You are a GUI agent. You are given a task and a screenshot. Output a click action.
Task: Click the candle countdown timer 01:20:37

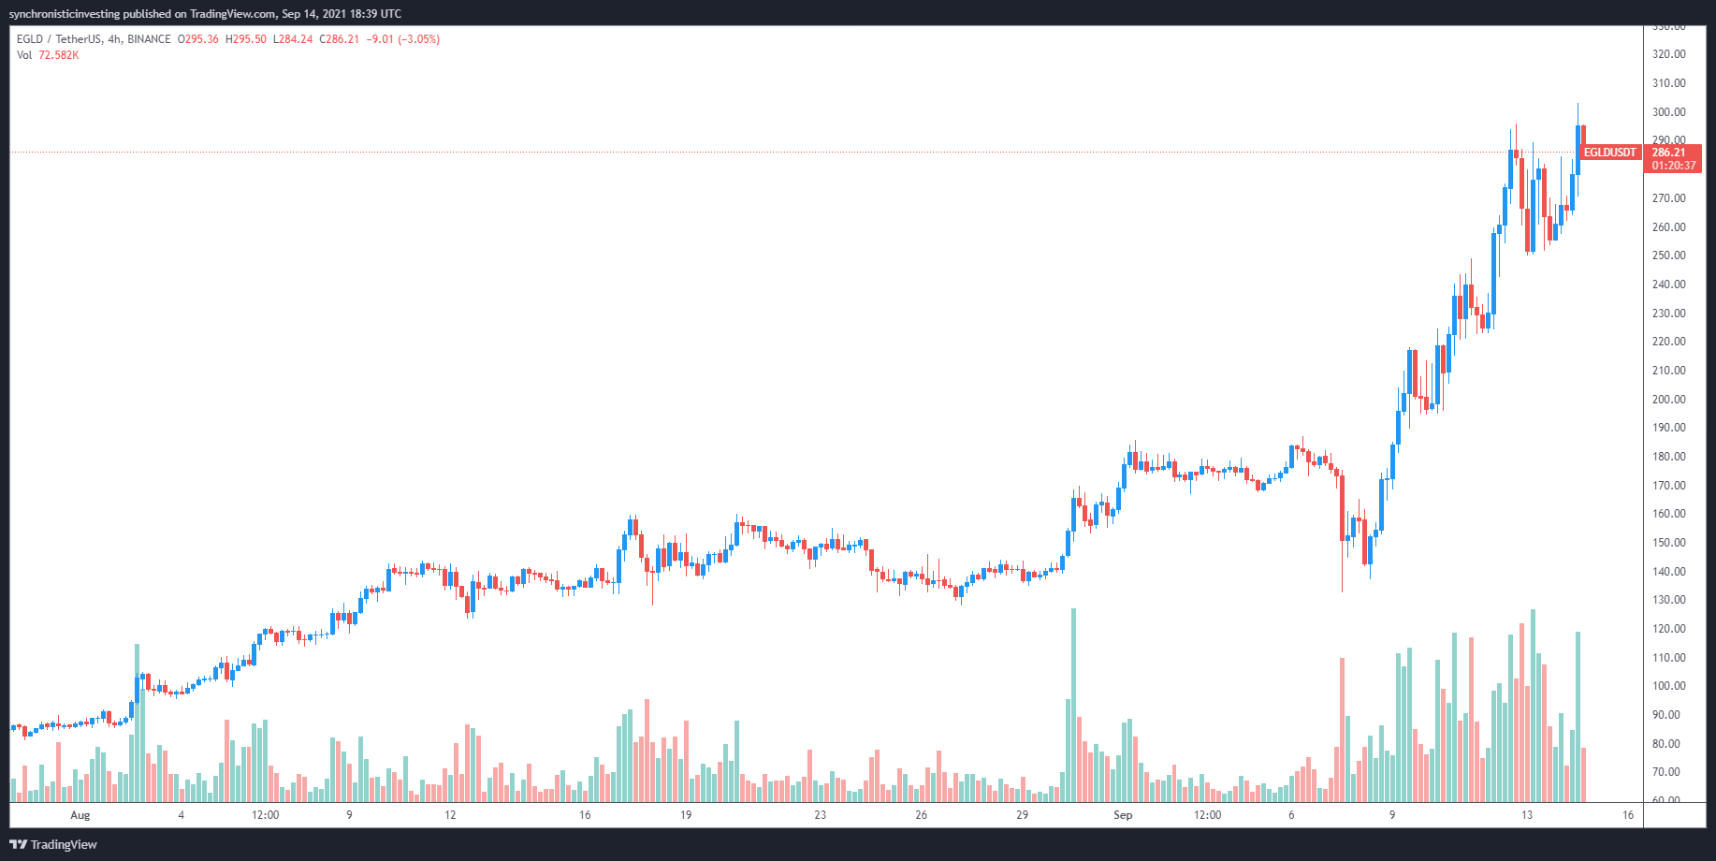point(1673,166)
